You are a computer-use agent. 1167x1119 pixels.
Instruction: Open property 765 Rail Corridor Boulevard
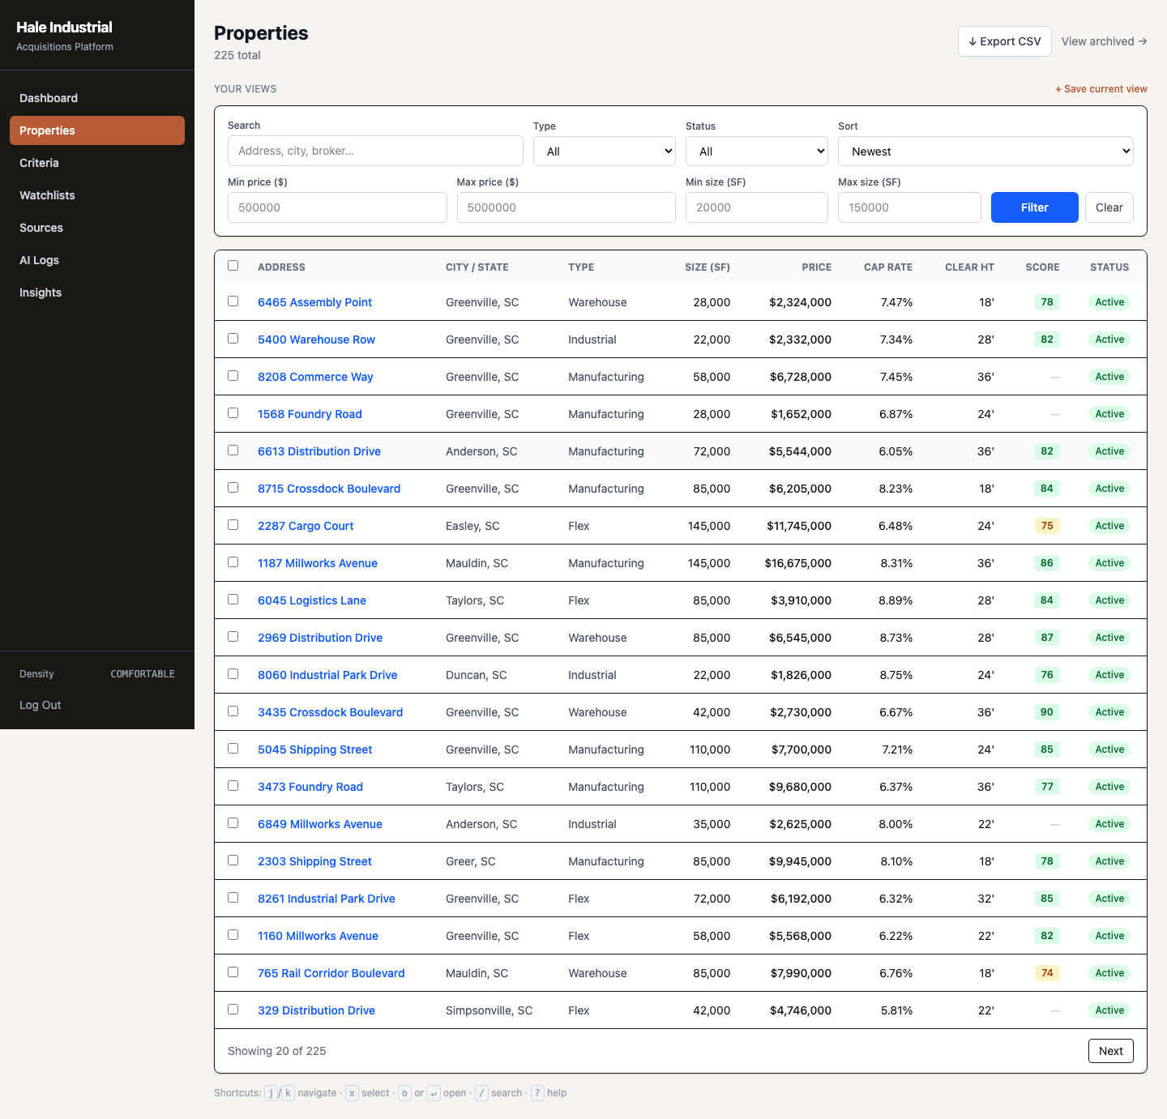[331, 973]
